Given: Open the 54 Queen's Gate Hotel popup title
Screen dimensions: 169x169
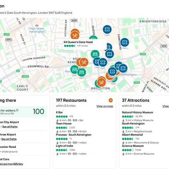Looking at the screenshot, I should tap(78, 42).
